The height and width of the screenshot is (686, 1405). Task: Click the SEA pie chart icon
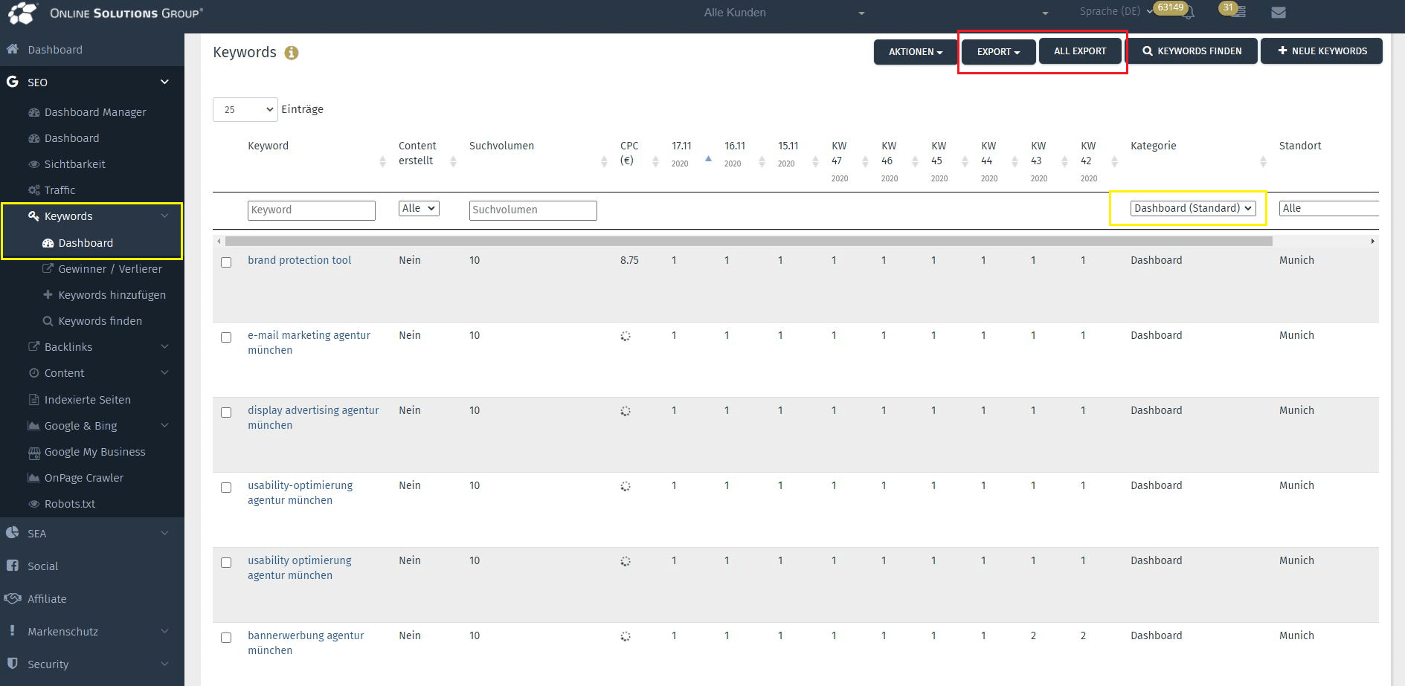click(x=13, y=533)
